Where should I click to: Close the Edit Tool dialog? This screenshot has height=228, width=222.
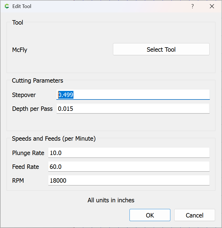(212, 6)
